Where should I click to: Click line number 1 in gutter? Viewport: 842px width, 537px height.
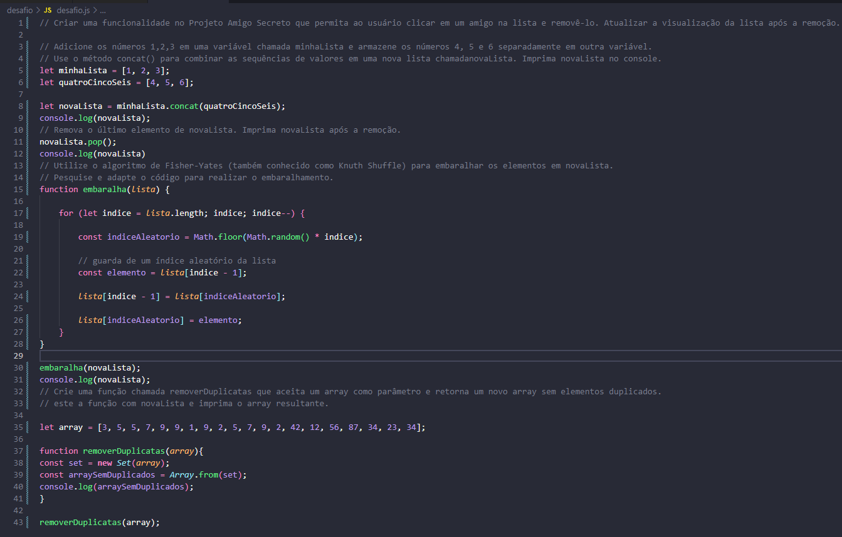[21, 23]
